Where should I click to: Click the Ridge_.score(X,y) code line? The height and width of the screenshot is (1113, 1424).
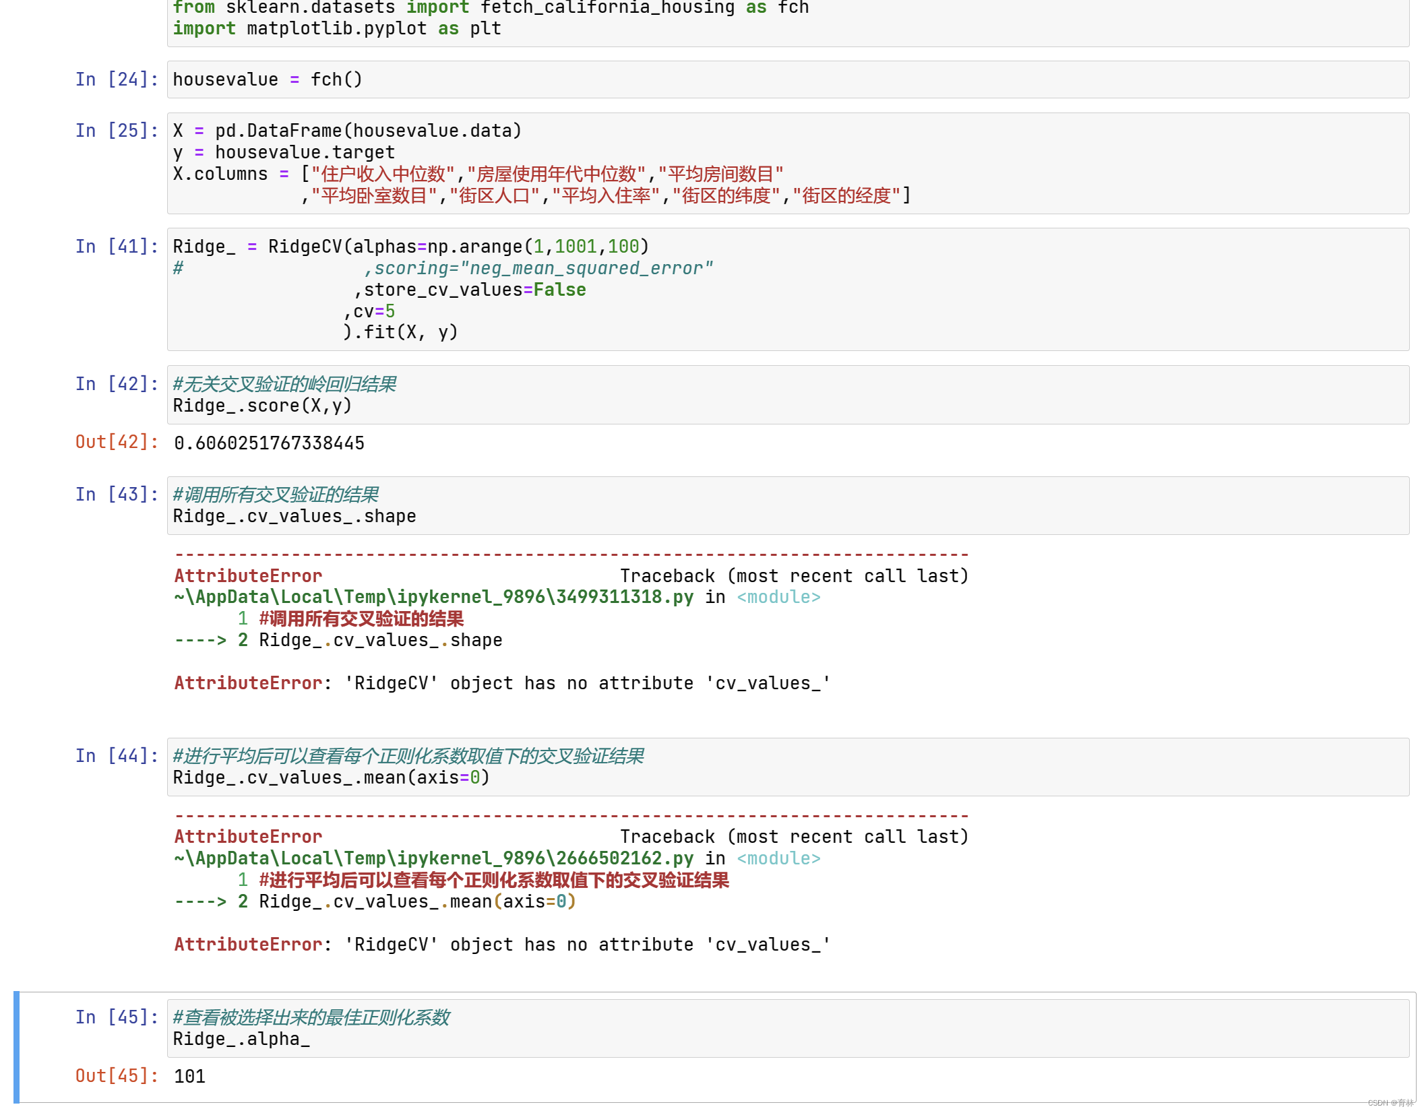pyautogui.click(x=262, y=406)
